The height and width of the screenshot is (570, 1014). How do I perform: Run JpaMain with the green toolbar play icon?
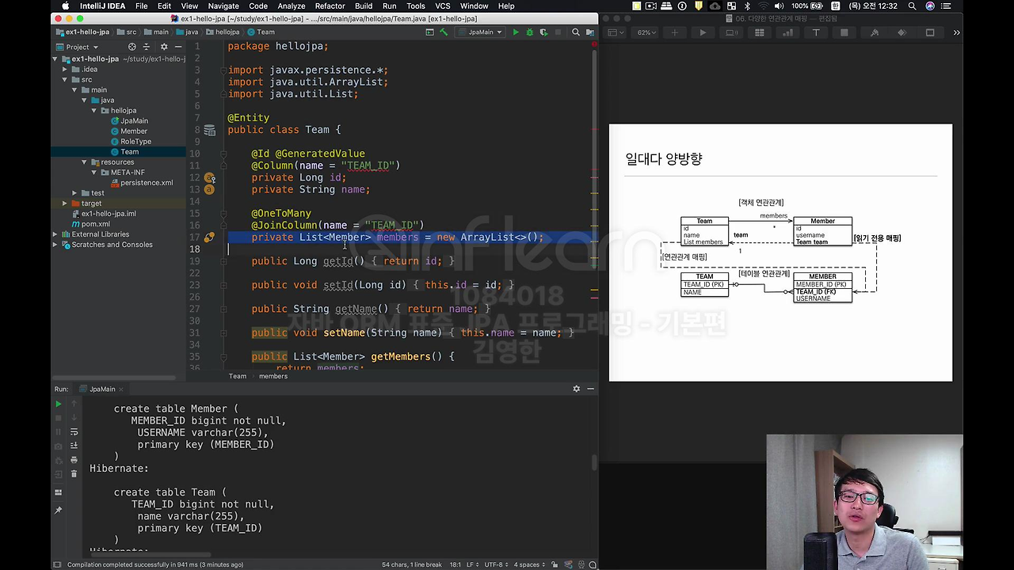pyautogui.click(x=516, y=32)
